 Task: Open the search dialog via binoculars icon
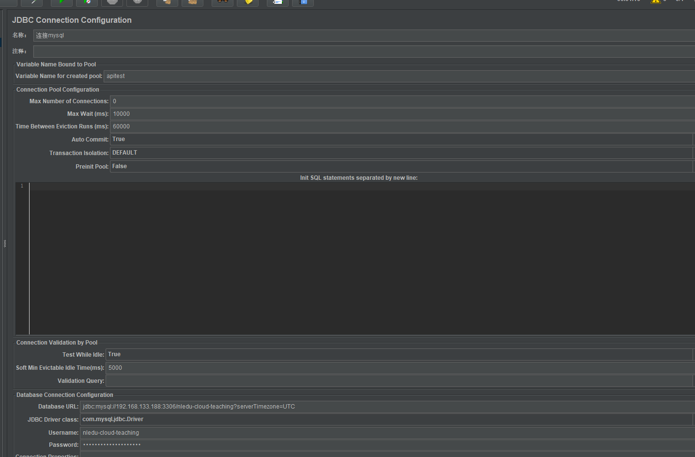point(222,2)
